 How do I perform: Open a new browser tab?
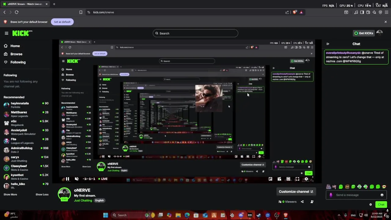tap(54, 4)
